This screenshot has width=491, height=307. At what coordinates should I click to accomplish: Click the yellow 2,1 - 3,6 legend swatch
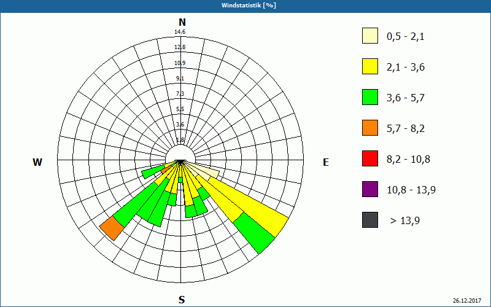[x=370, y=66]
